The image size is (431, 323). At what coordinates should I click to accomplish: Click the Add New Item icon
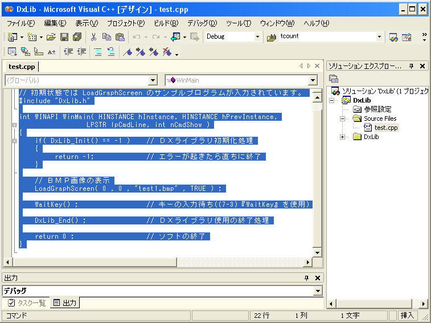(32, 37)
